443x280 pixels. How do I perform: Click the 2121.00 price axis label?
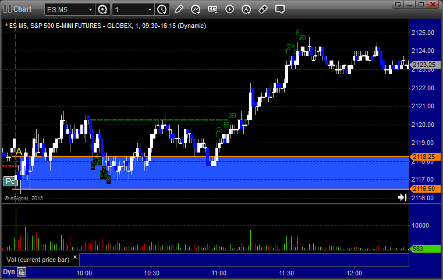[x=423, y=106]
